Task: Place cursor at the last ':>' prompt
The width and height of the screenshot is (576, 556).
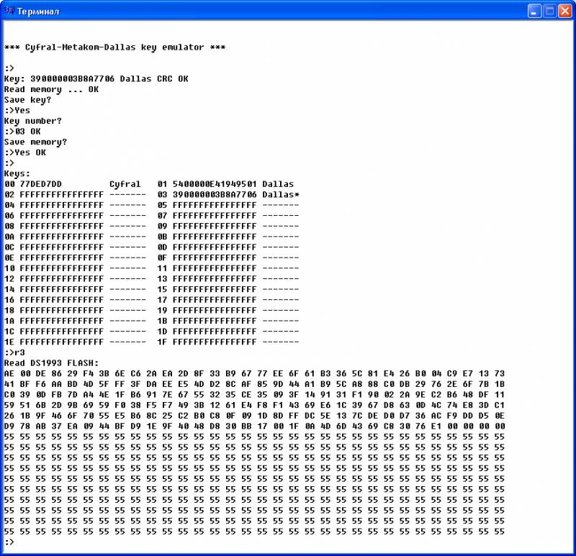Action: [x=9, y=542]
